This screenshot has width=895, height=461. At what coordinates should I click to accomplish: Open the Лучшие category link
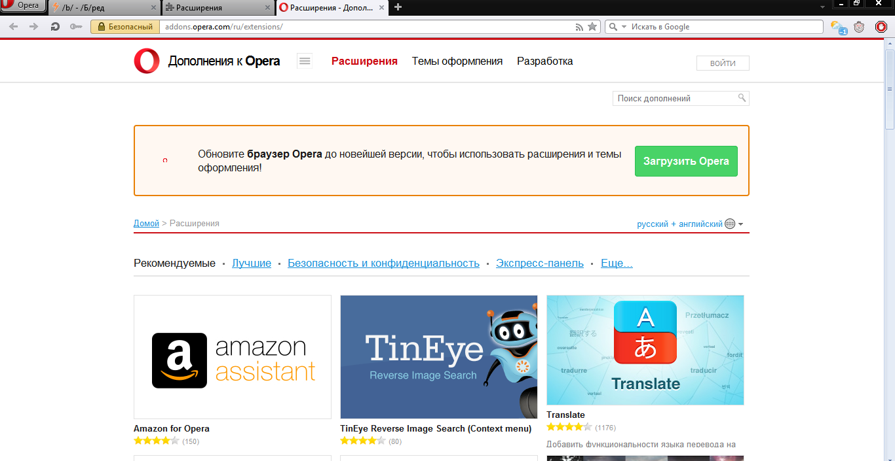[252, 263]
